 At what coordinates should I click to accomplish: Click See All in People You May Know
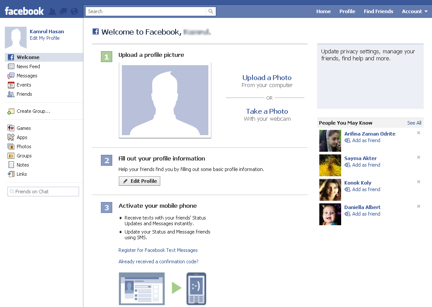coord(414,123)
